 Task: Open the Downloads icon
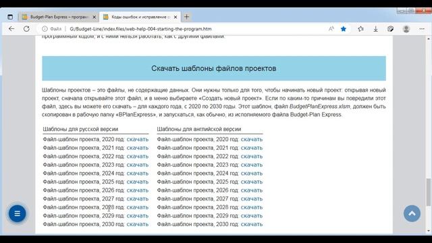[x=375, y=29]
